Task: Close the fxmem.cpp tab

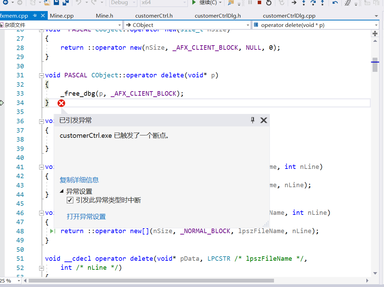Action: [43, 16]
